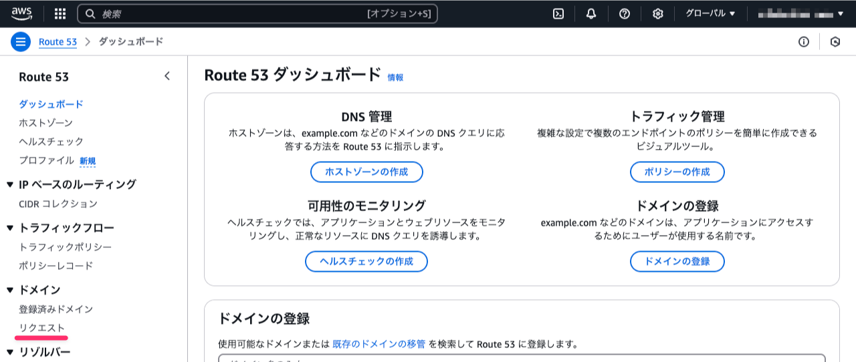
Task: Open the settings gear icon
Action: pos(658,13)
